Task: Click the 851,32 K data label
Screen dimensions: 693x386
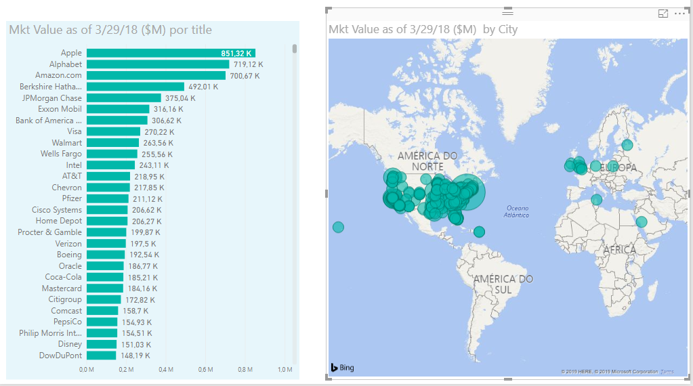Action: [x=236, y=53]
